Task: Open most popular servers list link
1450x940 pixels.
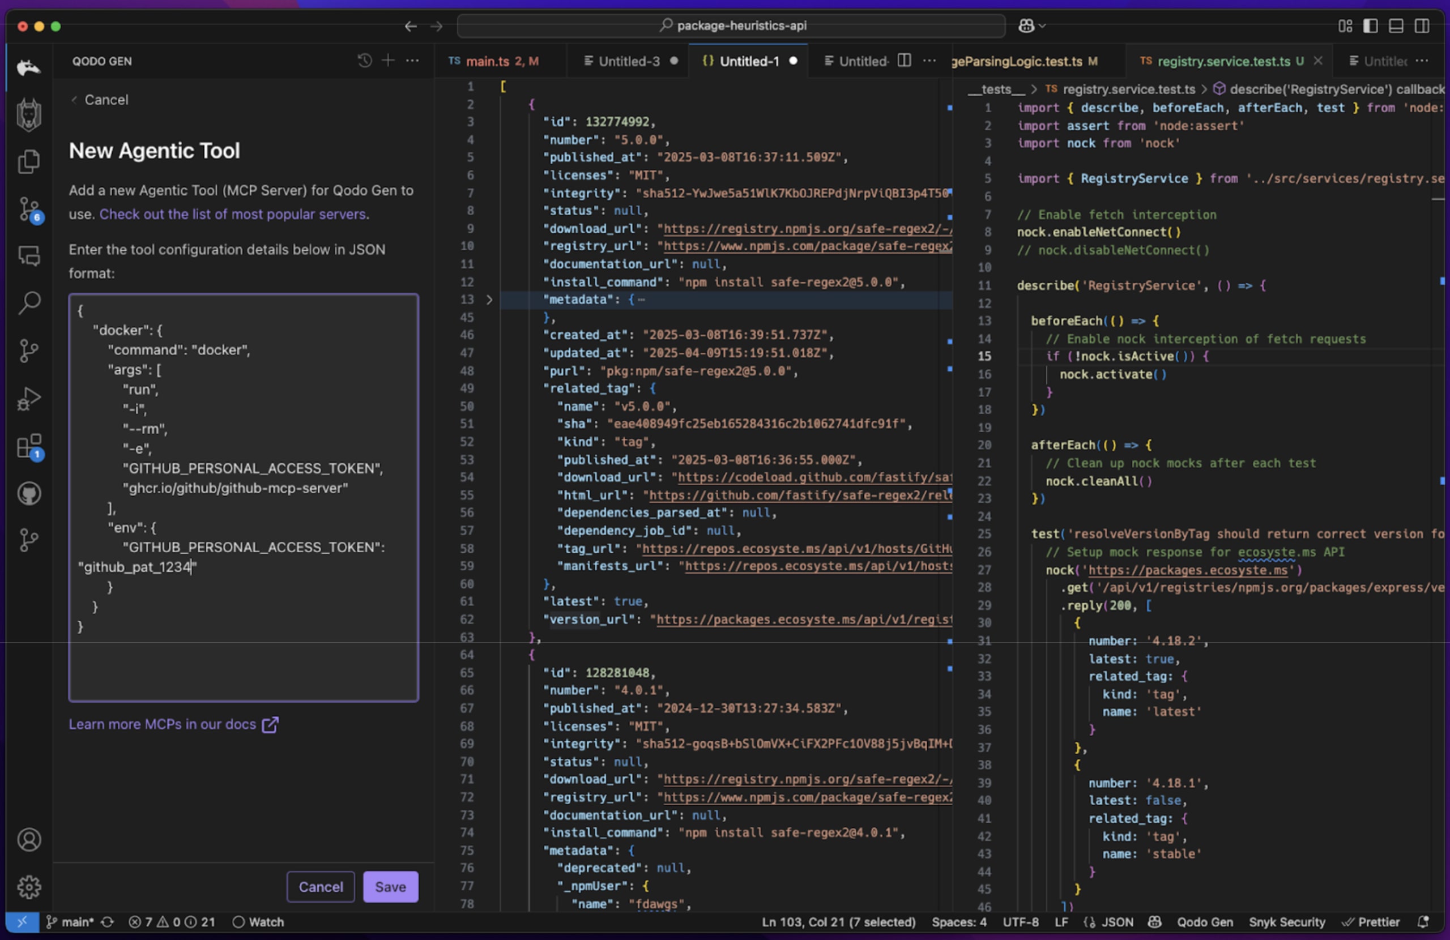Action: click(233, 214)
